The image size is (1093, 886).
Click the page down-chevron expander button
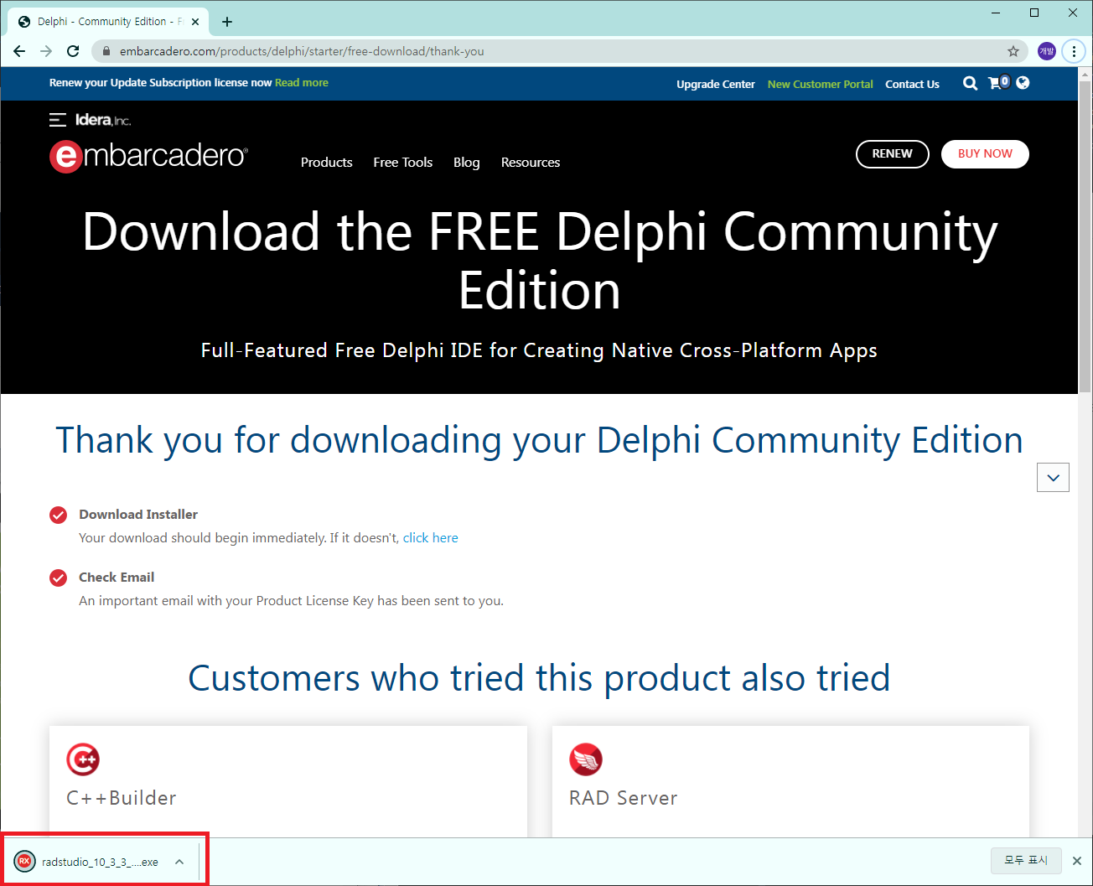click(1053, 478)
